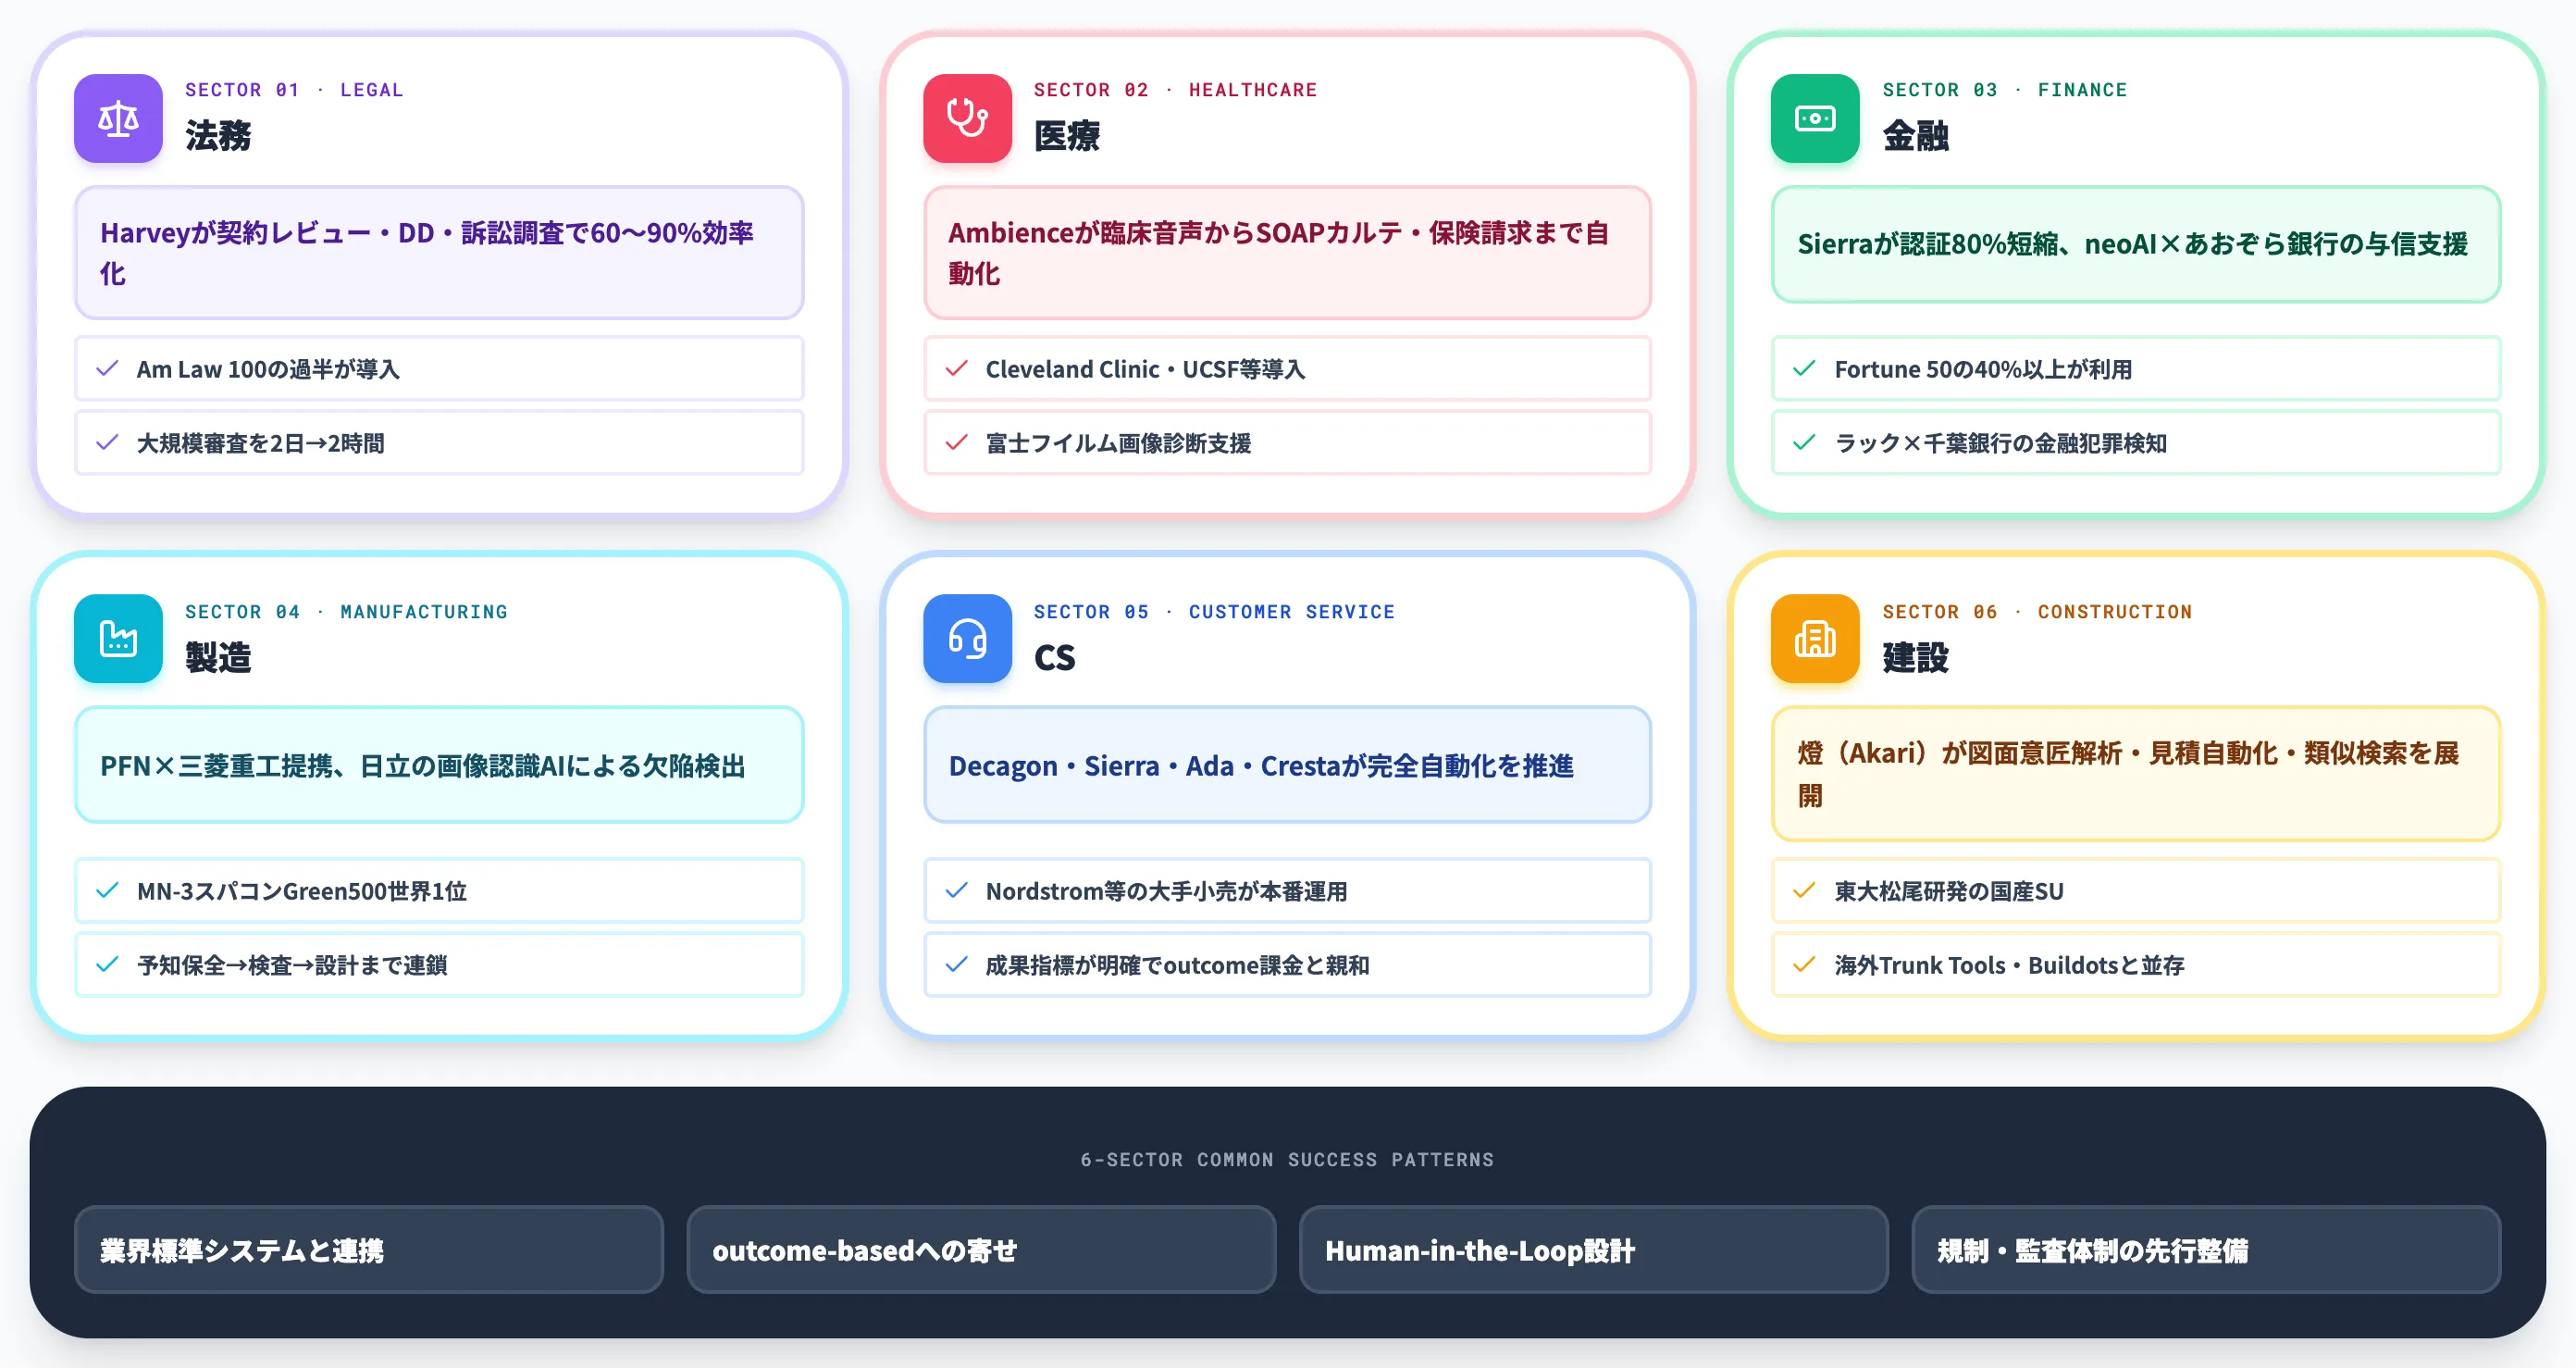Click the text 東大松尾研発の国産SU
2576x1368 pixels.
pyautogui.click(x=1949, y=890)
